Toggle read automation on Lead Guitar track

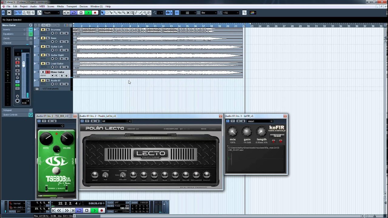62,67
